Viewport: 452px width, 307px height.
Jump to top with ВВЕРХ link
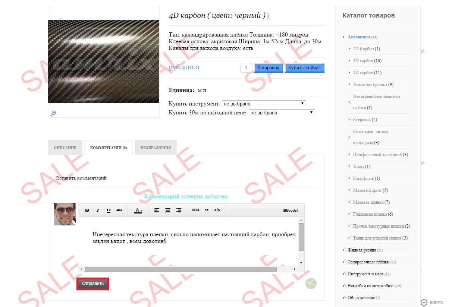(x=432, y=302)
